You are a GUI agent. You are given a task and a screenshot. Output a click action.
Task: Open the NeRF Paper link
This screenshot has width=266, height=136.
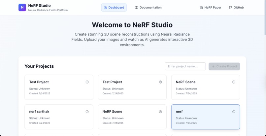coord(211,8)
